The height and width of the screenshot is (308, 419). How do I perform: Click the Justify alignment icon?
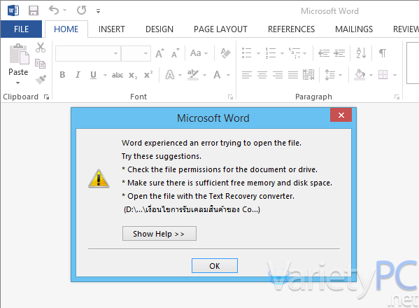point(293,75)
